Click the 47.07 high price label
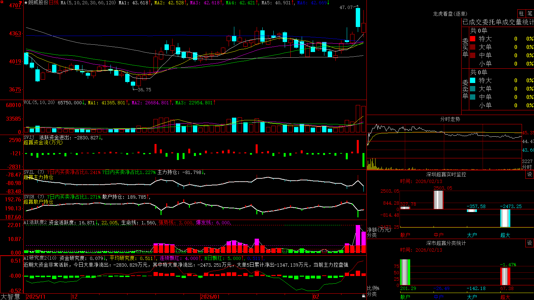 tap(346, 7)
